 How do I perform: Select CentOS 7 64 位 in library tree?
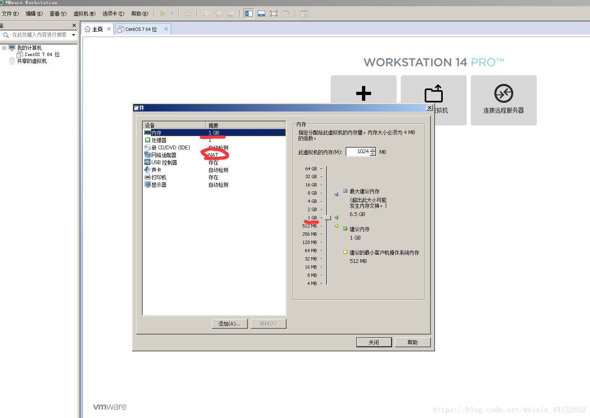42,54
